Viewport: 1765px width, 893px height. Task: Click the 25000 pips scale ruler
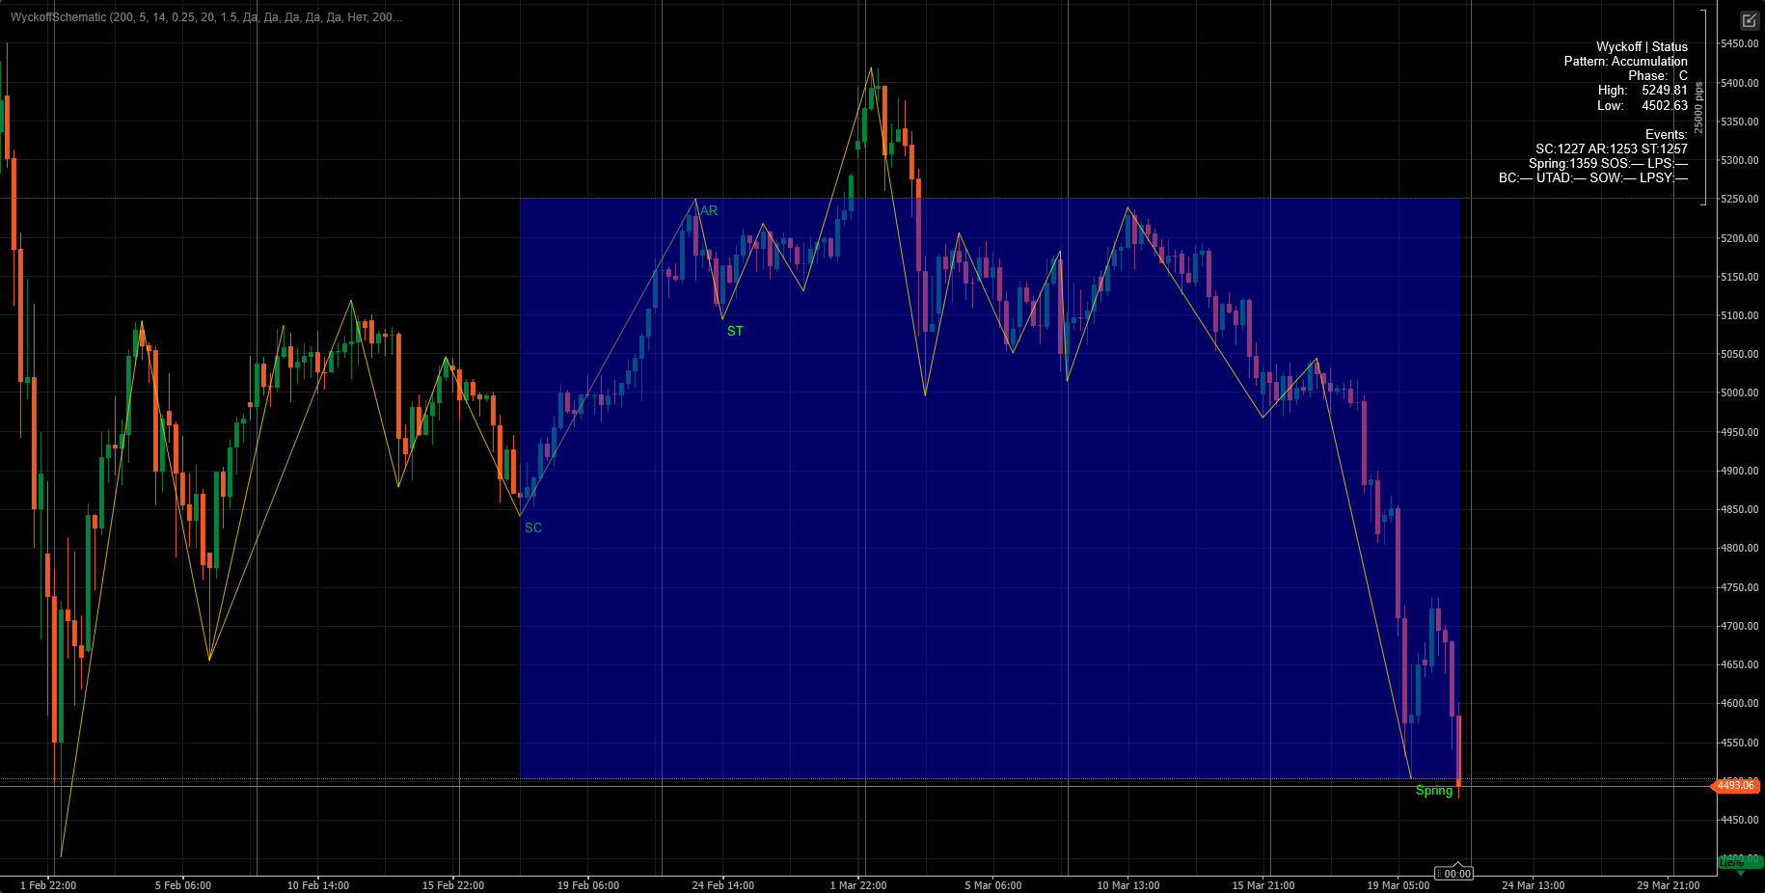[1699, 107]
